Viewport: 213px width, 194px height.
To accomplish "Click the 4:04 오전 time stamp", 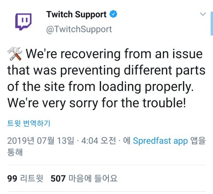I will pyautogui.click(x=99, y=141).
